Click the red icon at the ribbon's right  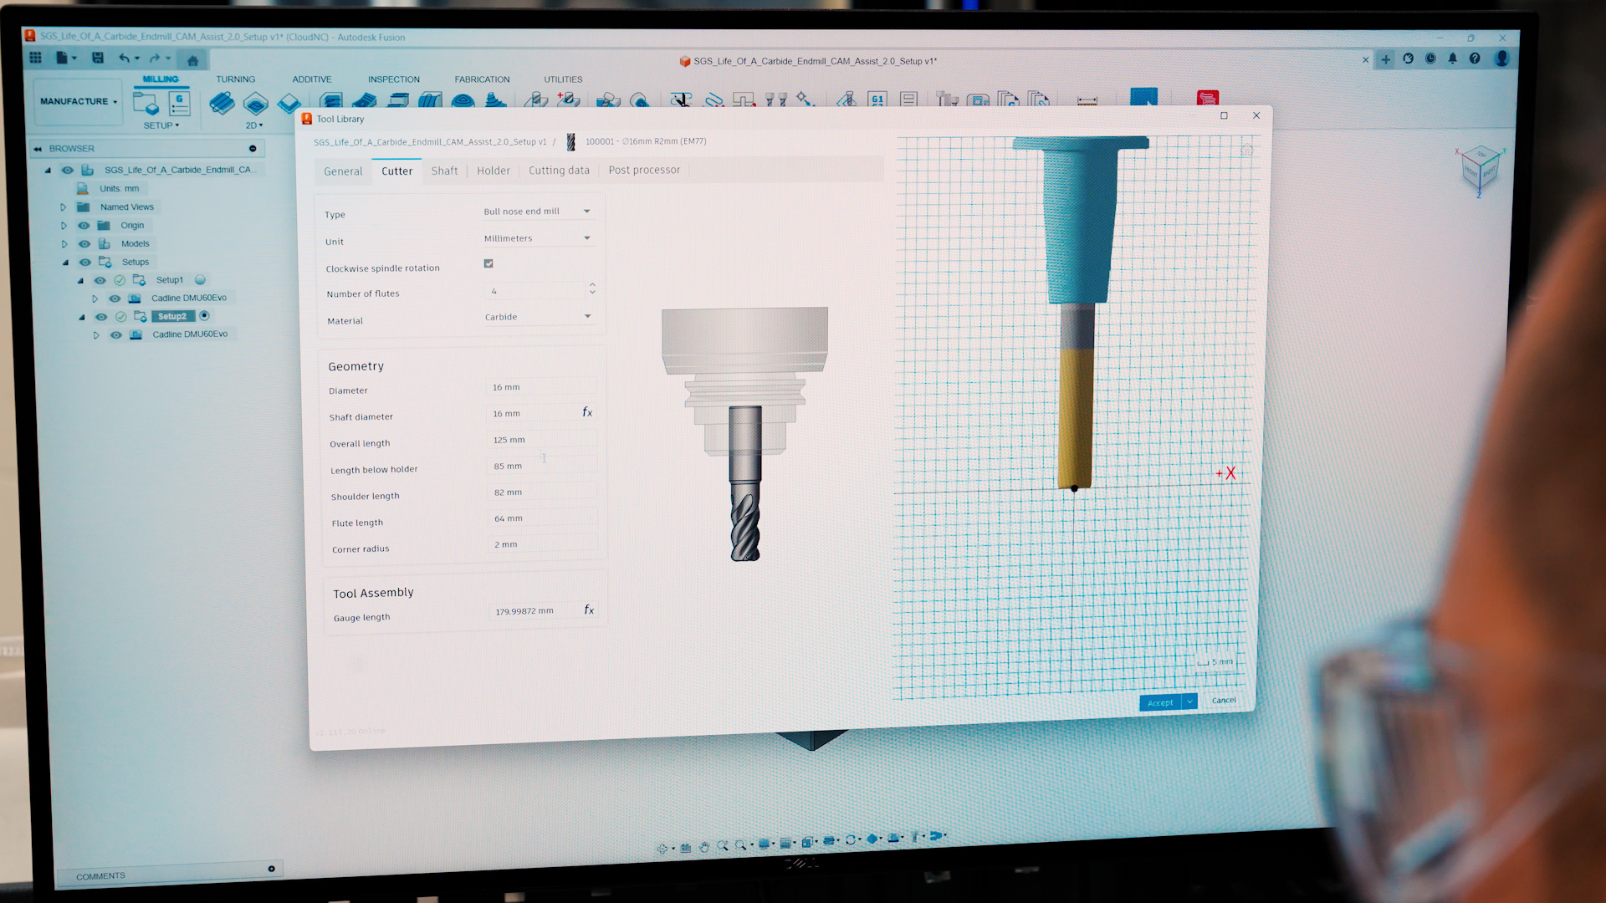coord(1207,98)
